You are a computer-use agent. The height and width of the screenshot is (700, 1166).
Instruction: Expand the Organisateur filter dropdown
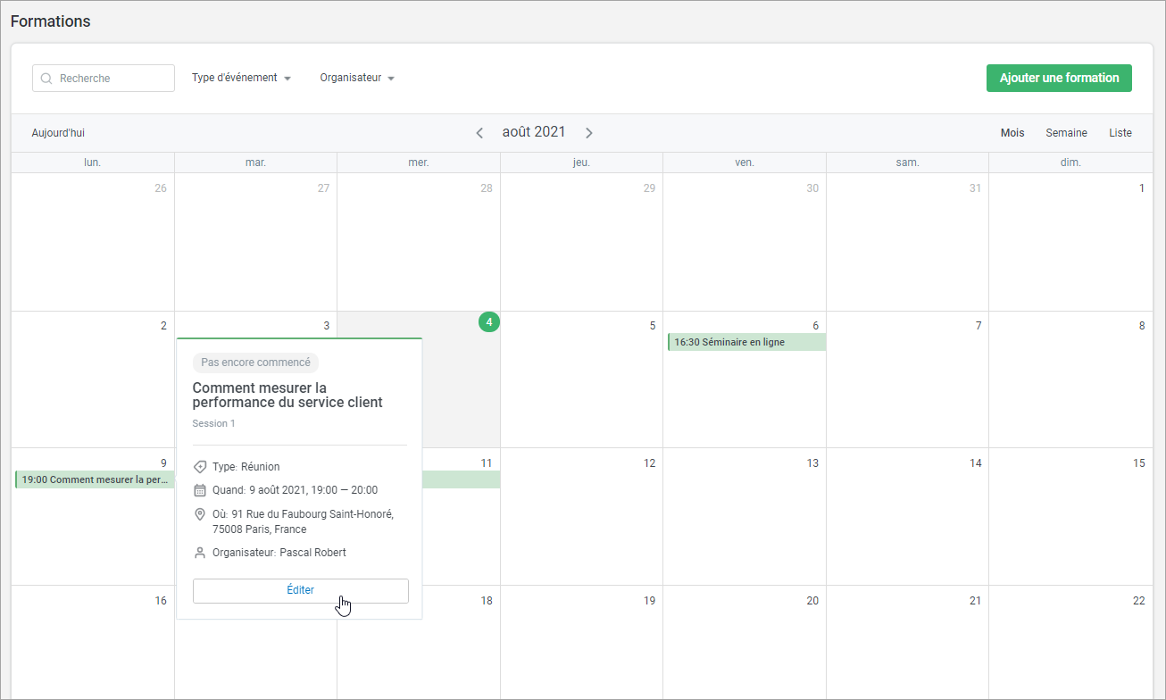click(x=357, y=79)
